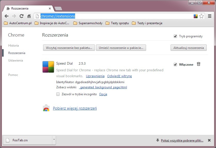Open the Opcje link for Speed Dial
This screenshot has height=148, width=216.
pos(103,94)
